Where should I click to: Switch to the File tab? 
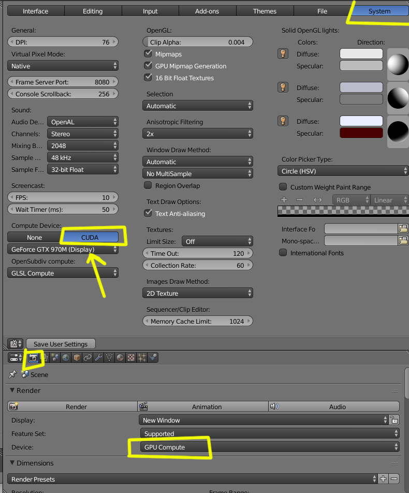tap(322, 11)
